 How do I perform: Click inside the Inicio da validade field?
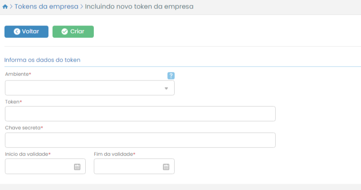(x=40, y=167)
